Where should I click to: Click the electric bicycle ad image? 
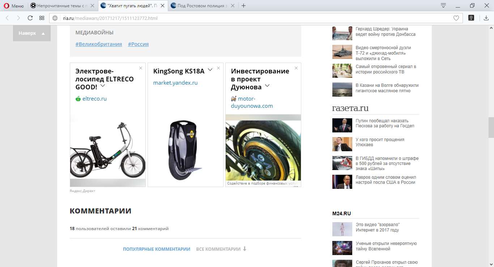pyautogui.click(x=107, y=148)
